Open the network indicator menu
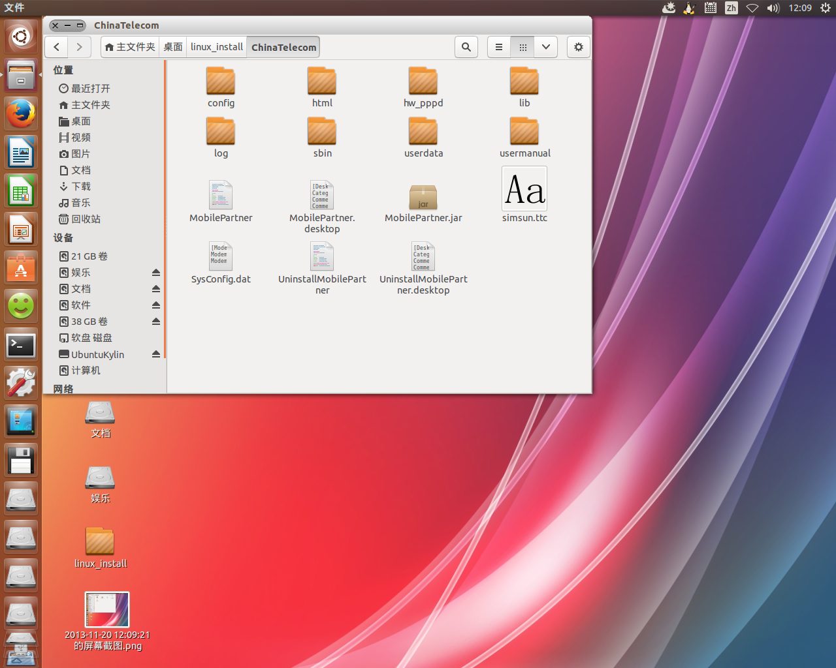836x668 pixels. coord(752,8)
